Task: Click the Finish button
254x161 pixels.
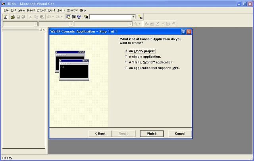Action: pyautogui.click(x=152, y=134)
